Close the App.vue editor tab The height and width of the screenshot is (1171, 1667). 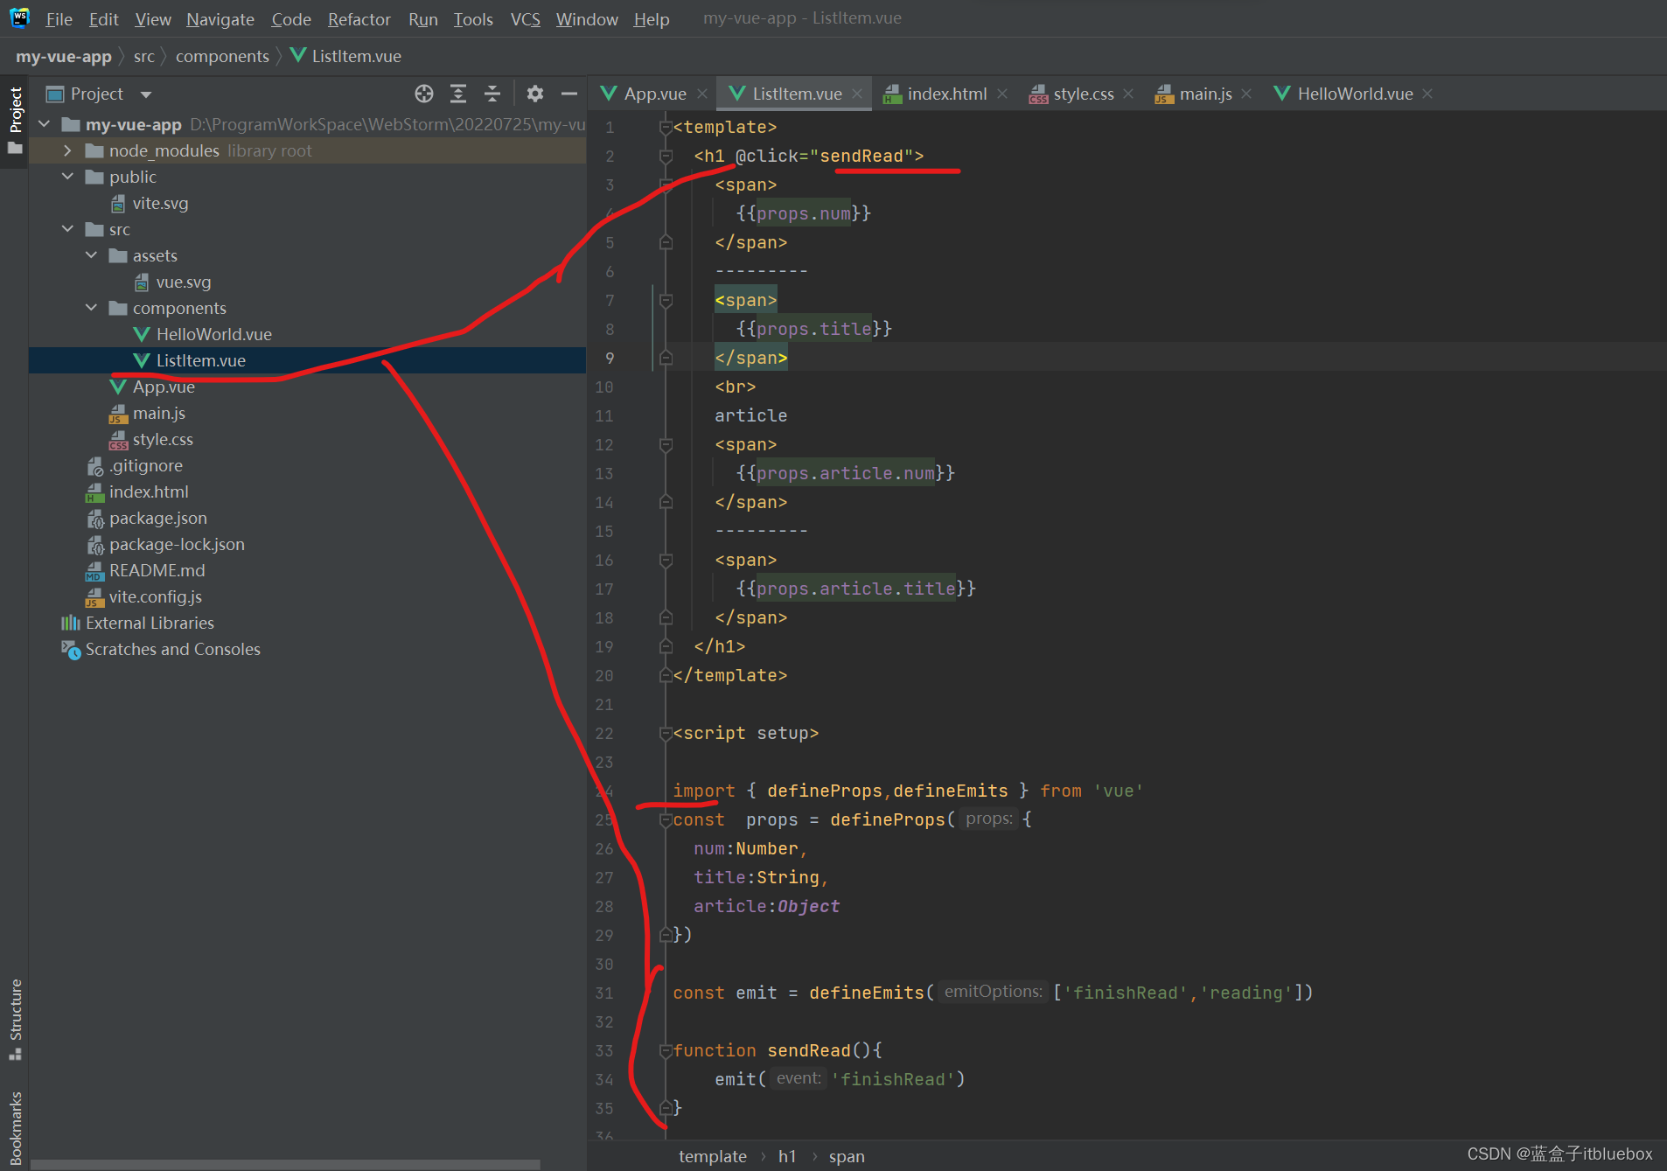pos(701,94)
